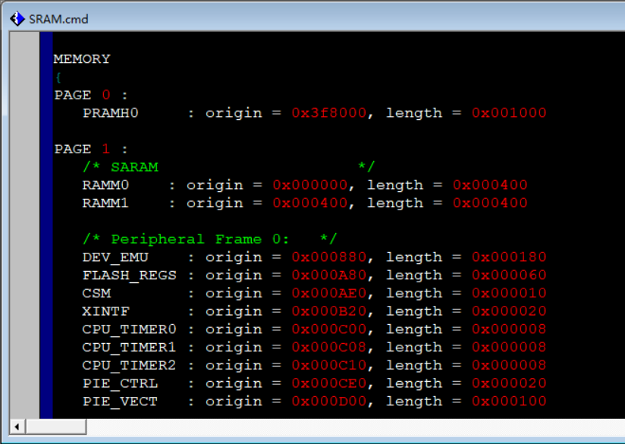Click origin value 0x000B20
Viewport: 625px width, 444px height.
(x=329, y=311)
